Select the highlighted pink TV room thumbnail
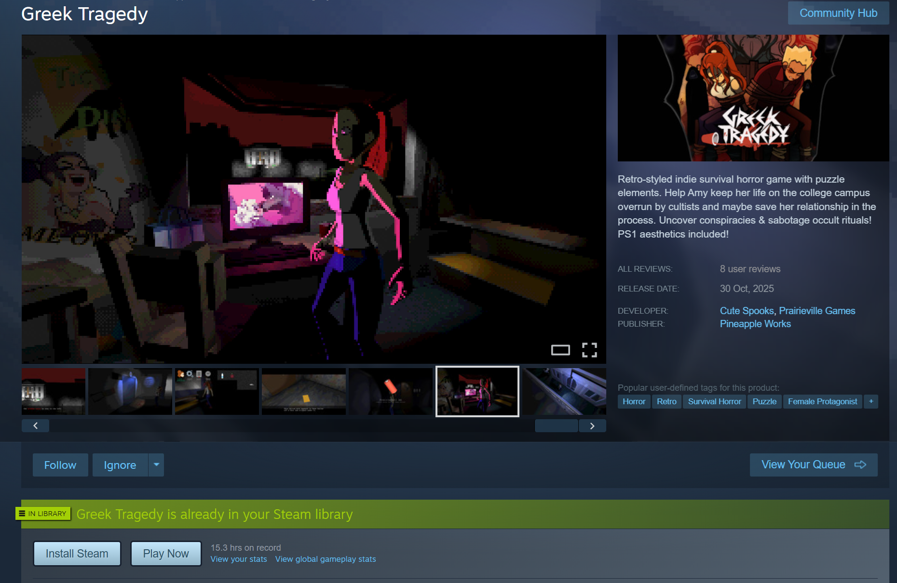897x583 pixels. 477,391
